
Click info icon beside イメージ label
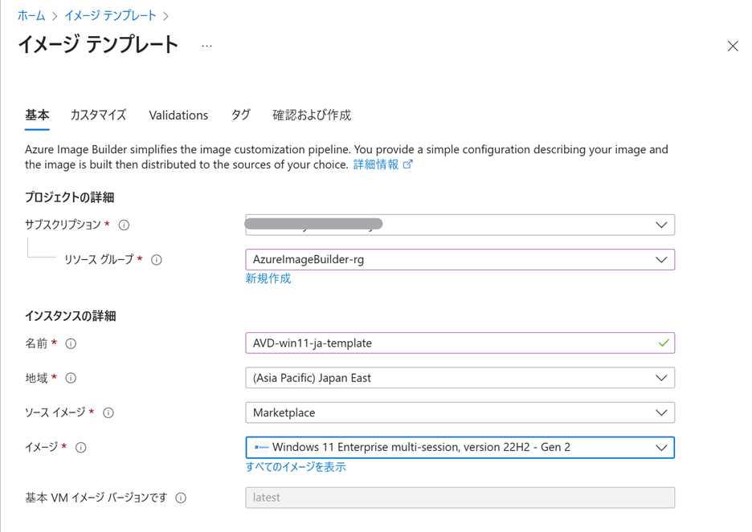[x=80, y=448]
